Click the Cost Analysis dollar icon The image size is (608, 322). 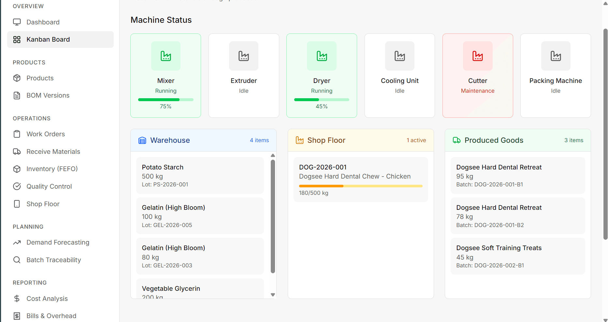(17, 298)
